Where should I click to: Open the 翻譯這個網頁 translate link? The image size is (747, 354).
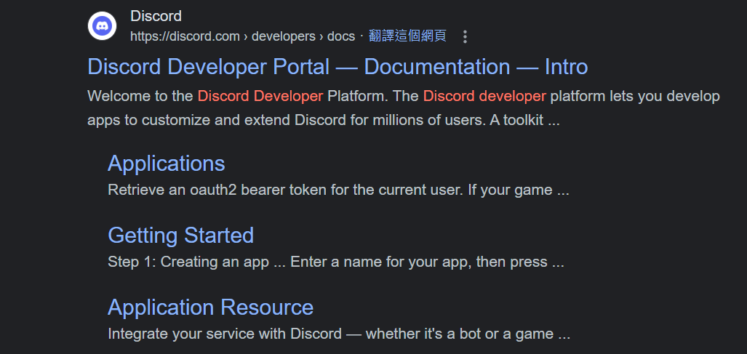tap(407, 36)
